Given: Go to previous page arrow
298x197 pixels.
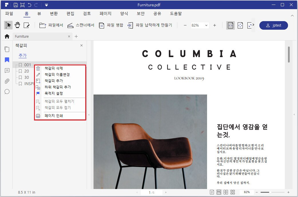Looking at the screenshot, I should click(x=137, y=192).
